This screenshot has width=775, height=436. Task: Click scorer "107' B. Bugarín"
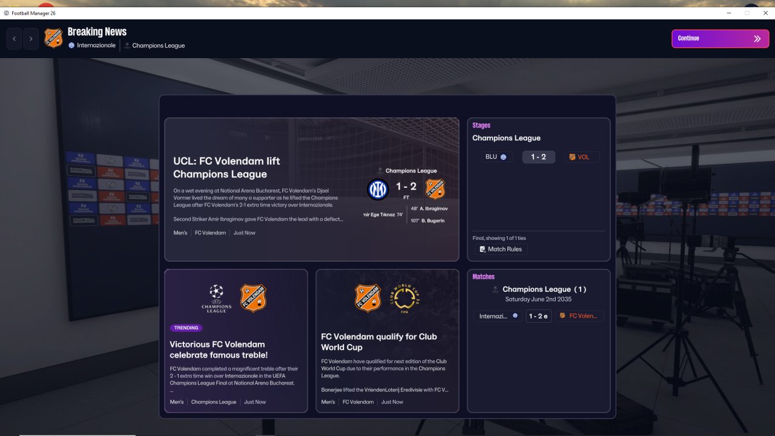[x=427, y=220]
